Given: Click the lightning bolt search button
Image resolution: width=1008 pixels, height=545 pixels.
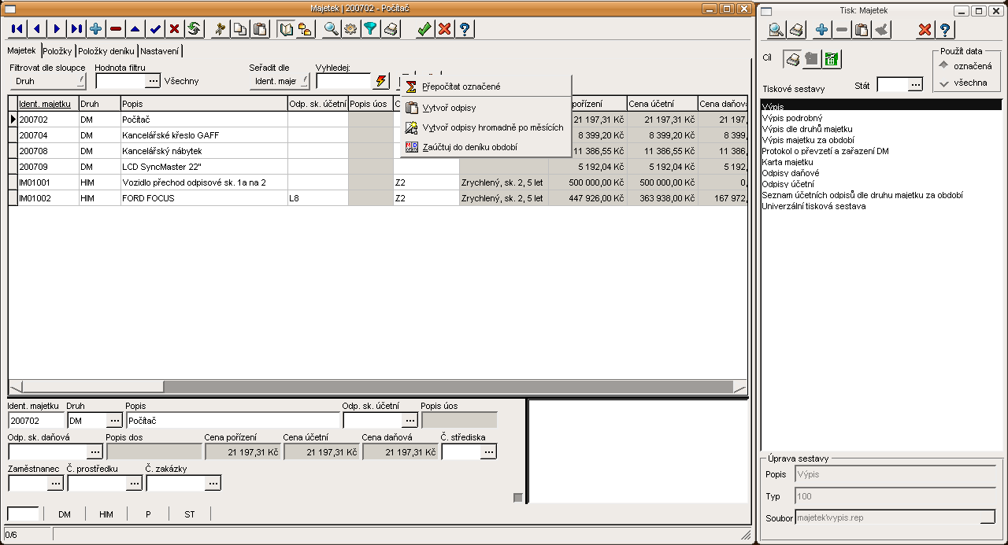Looking at the screenshot, I should tap(381, 81).
